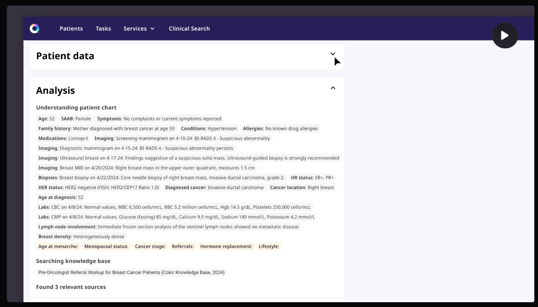
Task: Select the empty Referrals tag
Action: [183, 246]
